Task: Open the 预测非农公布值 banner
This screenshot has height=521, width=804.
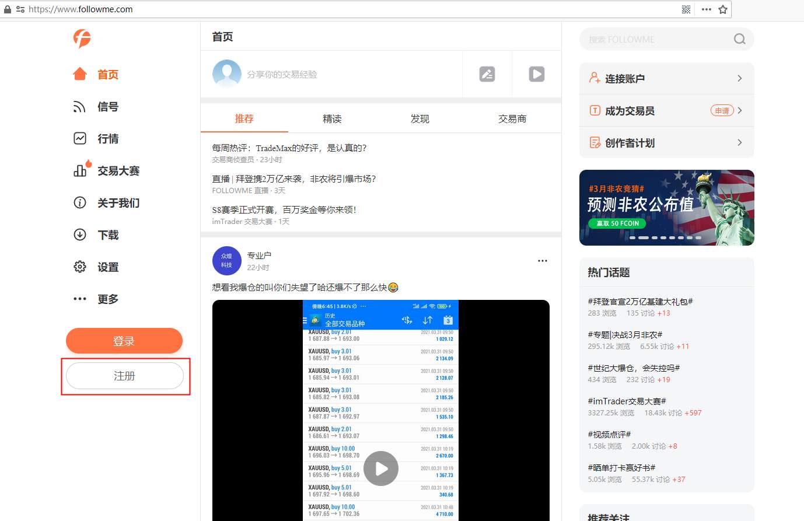Action: point(667,208)
